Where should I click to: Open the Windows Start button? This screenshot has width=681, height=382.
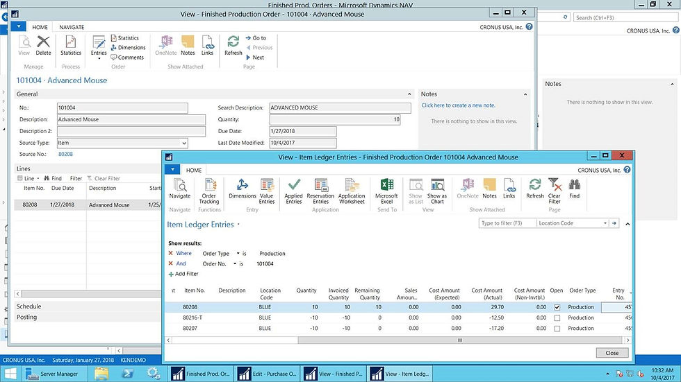10,374
